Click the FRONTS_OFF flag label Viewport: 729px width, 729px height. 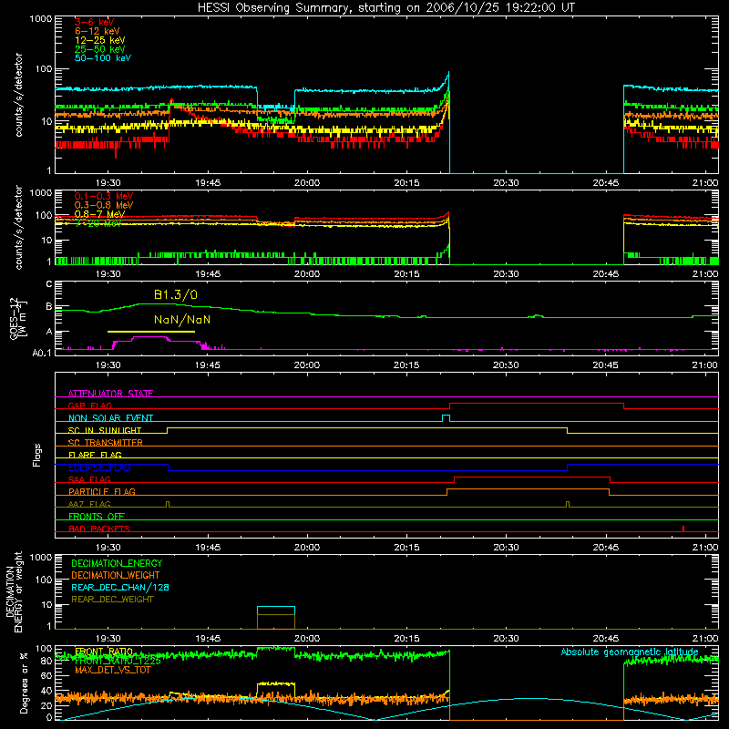tap(97, 516)
